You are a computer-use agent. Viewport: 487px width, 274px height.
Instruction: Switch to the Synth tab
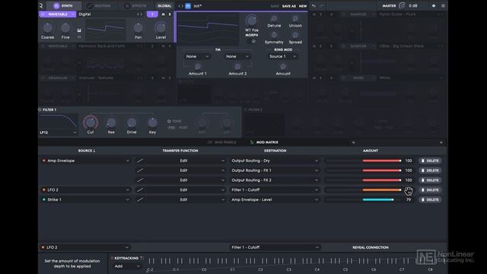63,6
